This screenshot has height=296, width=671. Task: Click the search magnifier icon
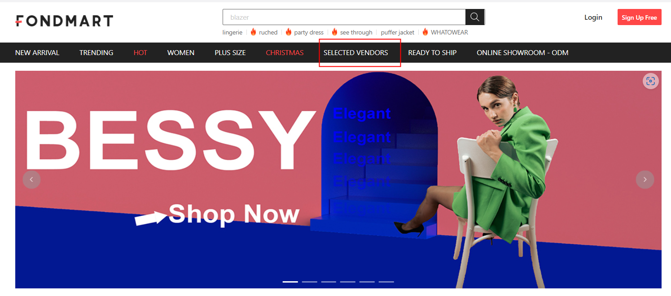[x=475, y=17]
